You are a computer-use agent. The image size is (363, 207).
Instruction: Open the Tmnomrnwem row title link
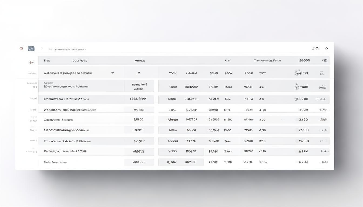tap(66, 99)
